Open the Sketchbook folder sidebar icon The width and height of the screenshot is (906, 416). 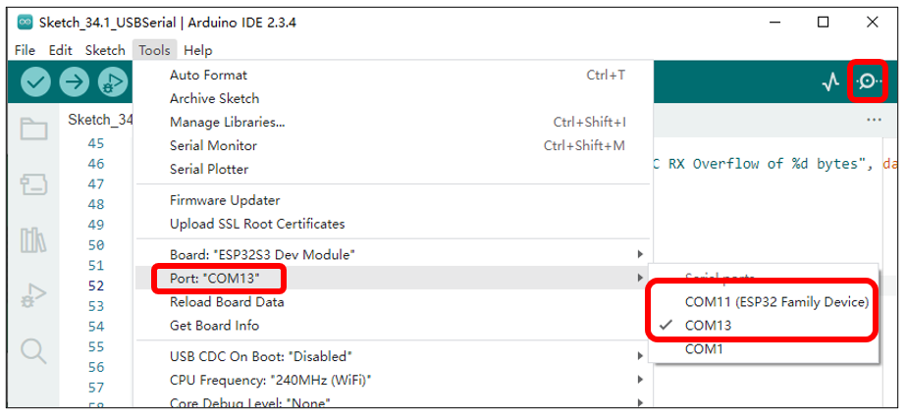33,129
